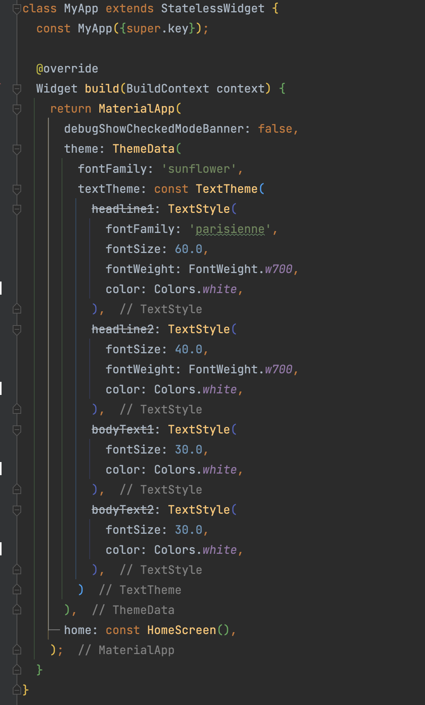Click ThemeData( constructor call
425x705 pixels.
coord(147,149)
